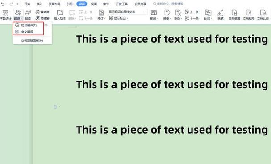Screen dimensions: 271x164
Task: Choose 划词跟随面板(H) menu entry
Action: (32, 41)
